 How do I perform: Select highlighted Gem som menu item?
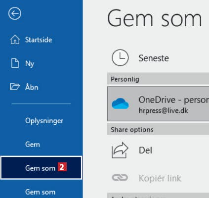[41, 168]
